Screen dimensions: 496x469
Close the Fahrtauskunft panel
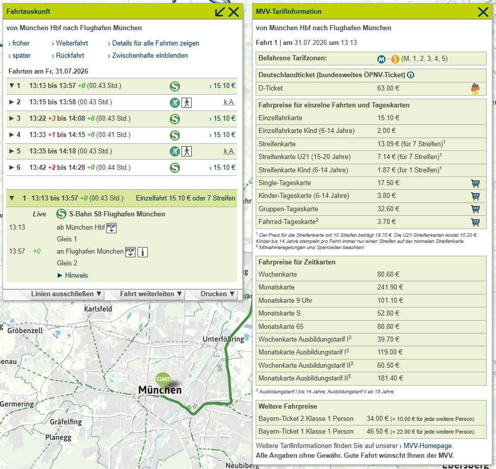click(234, 12)
